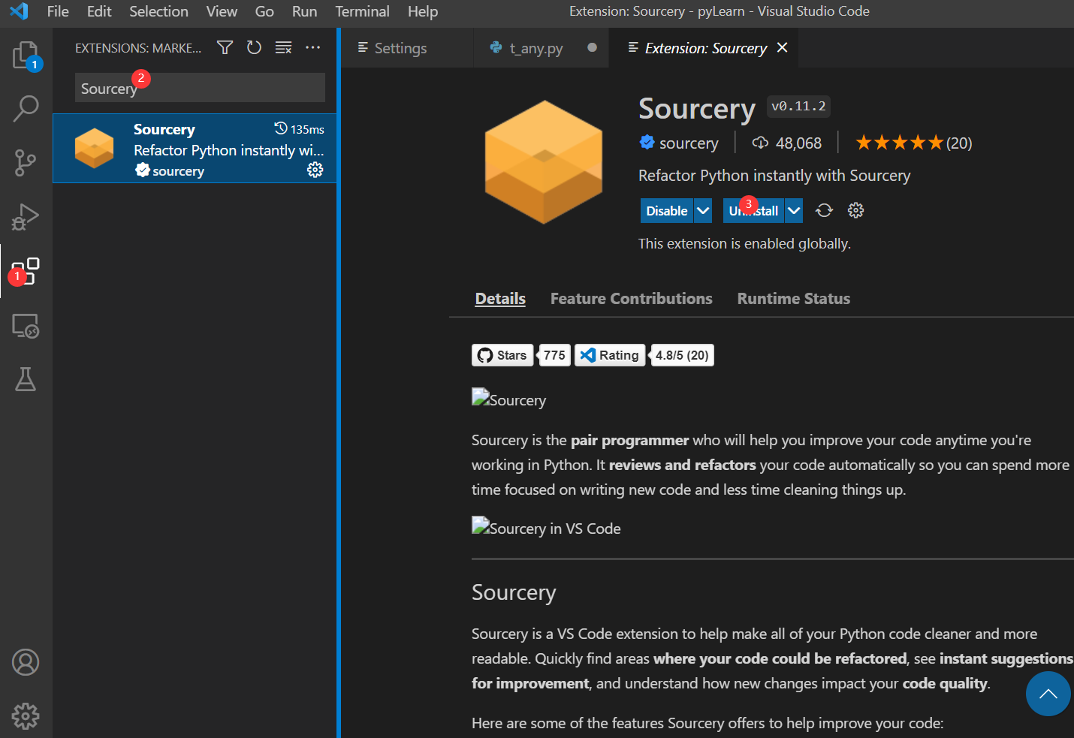1074x738 pixels.
Task: Click the large Sourcery extension logo
Action: click(x=544, y=162)
